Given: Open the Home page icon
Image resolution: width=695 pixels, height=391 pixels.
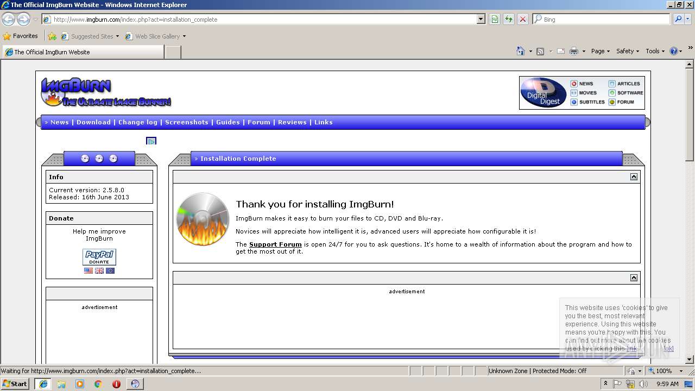Looking at the screenshot, I should (x=520, y=51).
